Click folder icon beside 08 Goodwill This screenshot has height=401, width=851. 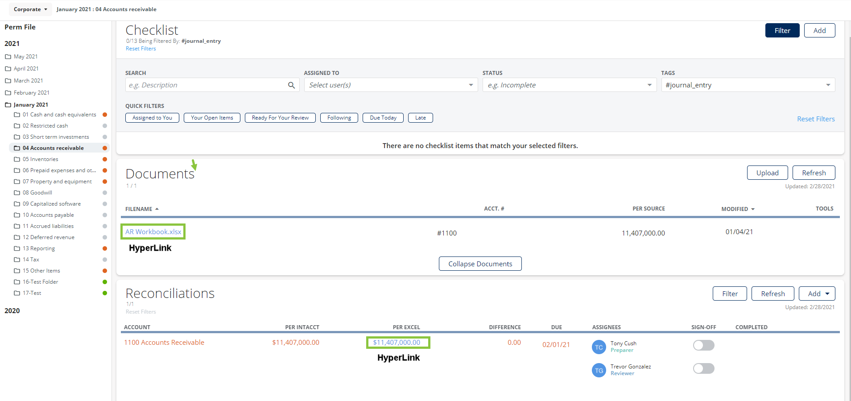click(17, 193)
